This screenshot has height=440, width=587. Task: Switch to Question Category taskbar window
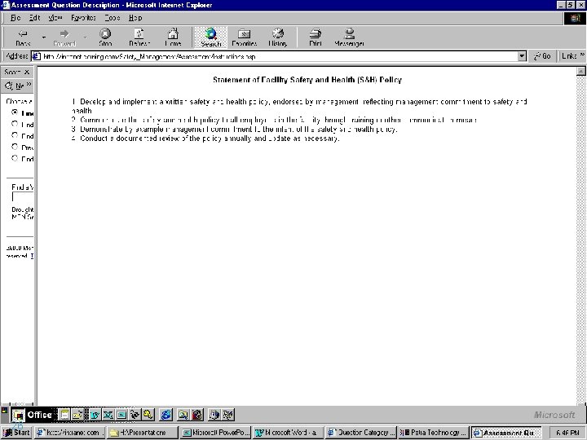click(360, 433)
